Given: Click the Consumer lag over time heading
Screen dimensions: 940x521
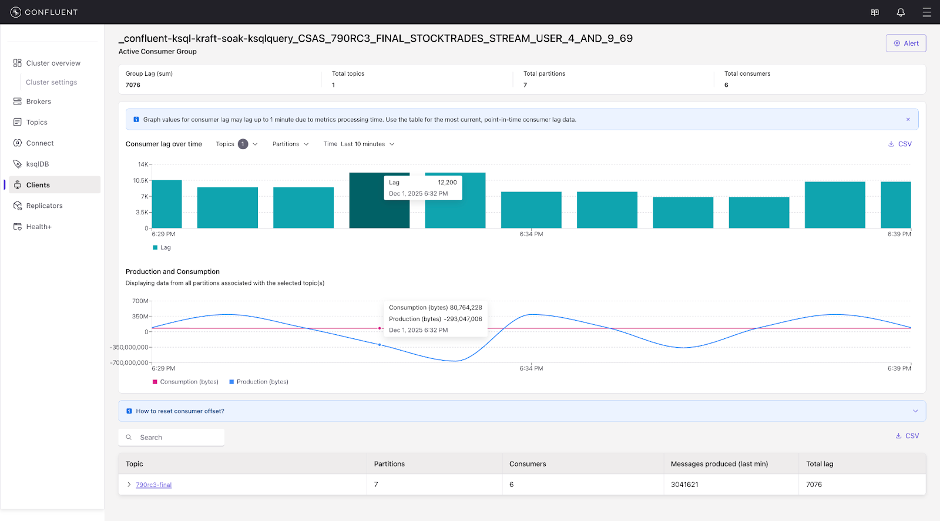Looking at the screenshot, I should [x=164, y=144].
